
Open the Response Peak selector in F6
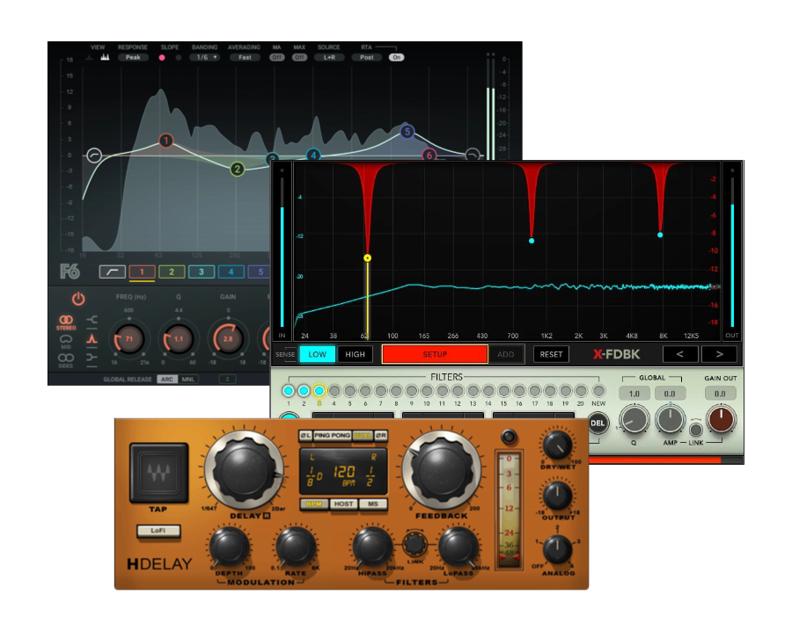(x=133, y=57)
